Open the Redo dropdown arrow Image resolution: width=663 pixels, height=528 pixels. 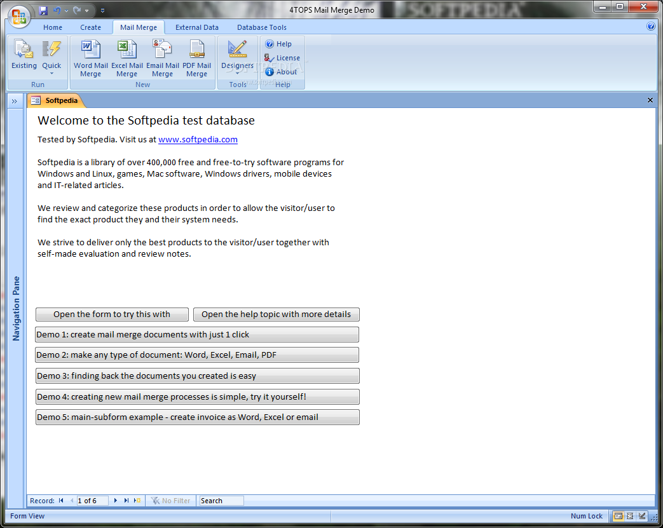[x=86, y=11]
